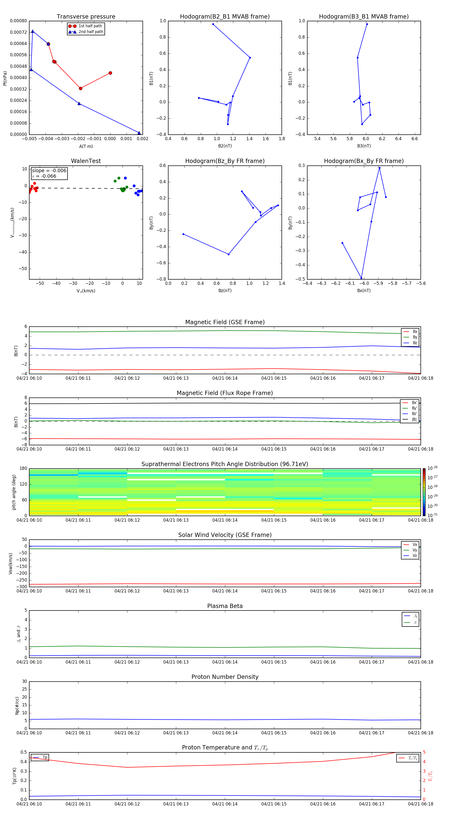Select the By' entry in Flux Rope legend
The height and width of the screenshot is (826, 450).
click(x=410, y=408)
